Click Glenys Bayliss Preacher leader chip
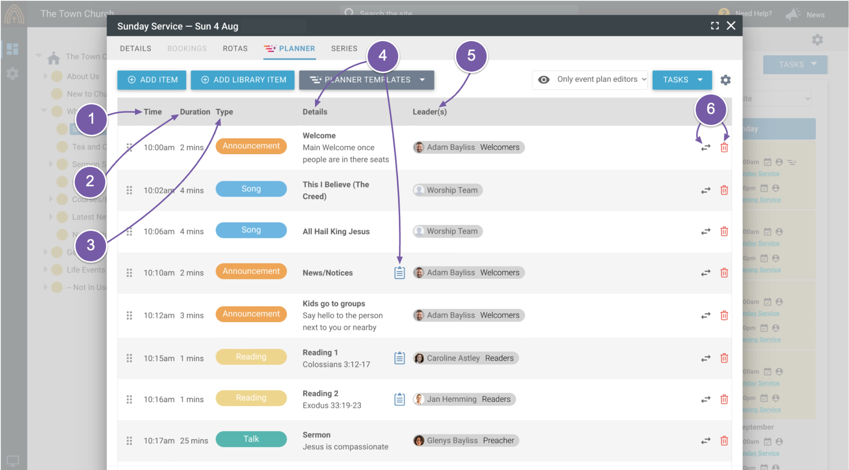 pos(466,440)
